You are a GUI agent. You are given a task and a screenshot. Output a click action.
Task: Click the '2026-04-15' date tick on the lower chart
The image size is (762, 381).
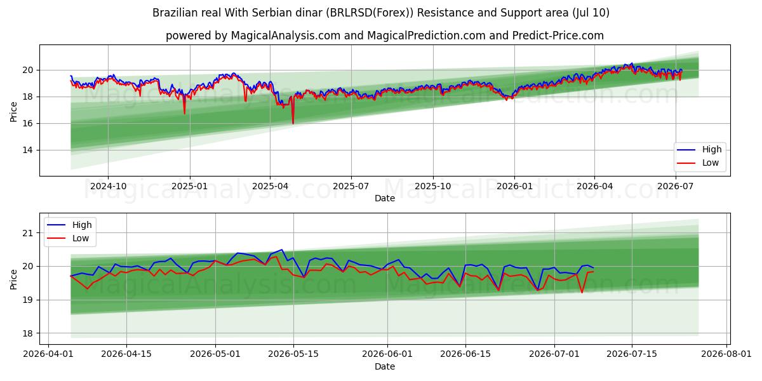(126, 354)
